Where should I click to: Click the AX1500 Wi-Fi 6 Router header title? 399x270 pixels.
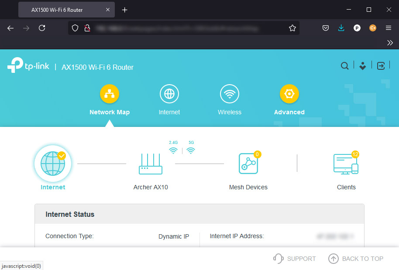point(97,67)
